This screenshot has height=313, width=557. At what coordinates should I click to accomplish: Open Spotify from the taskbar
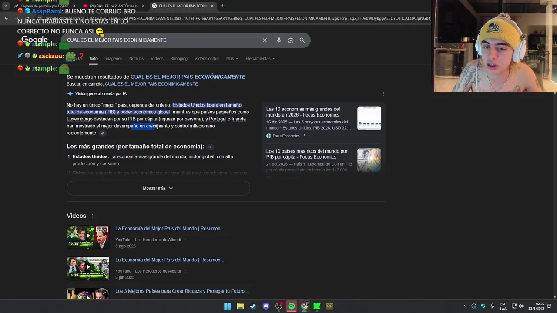[x=292, y=306]
